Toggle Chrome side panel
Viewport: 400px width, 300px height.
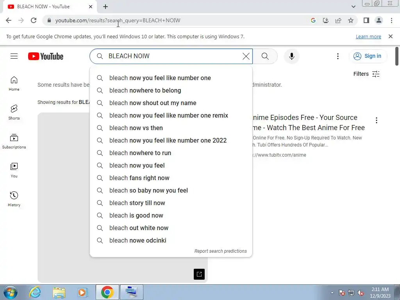(366, 20)
